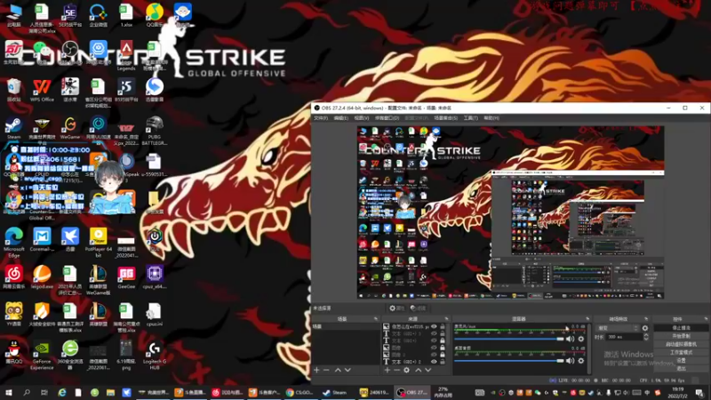Viewport: 711px width, 400px height.
Task: Open 帮助(H) menu in OBS
Action: pyautogui.click(x=491, y=118)
